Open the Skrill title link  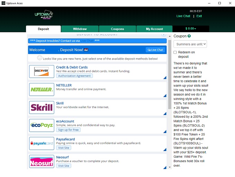[60, 103]
